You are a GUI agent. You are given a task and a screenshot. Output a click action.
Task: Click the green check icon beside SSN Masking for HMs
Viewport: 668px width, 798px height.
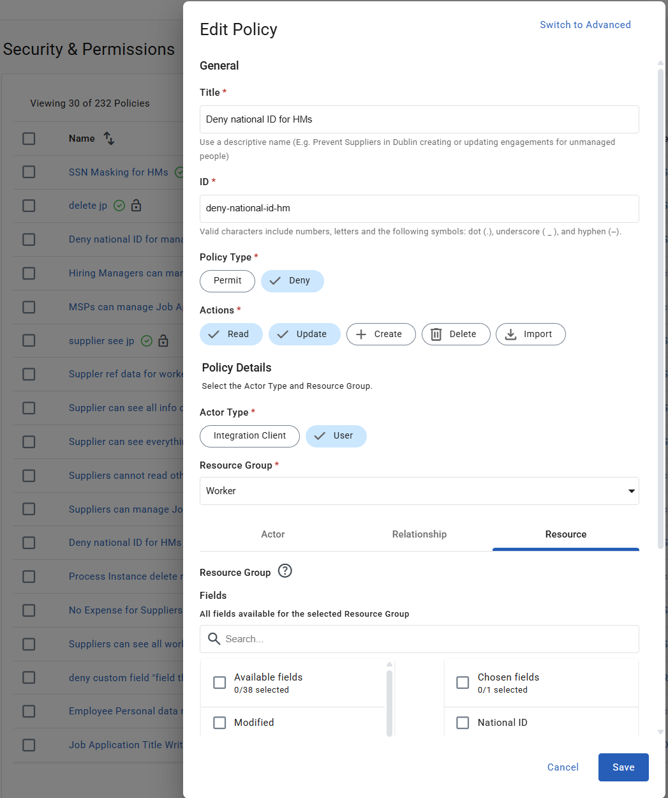(179, 172)
